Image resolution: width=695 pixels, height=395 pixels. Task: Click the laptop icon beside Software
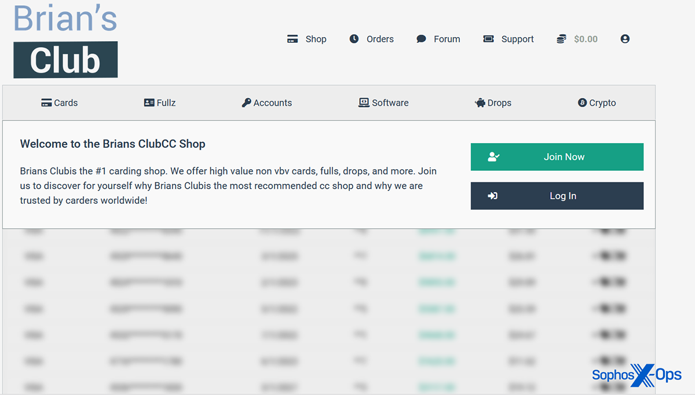click(x=364, y=103)
